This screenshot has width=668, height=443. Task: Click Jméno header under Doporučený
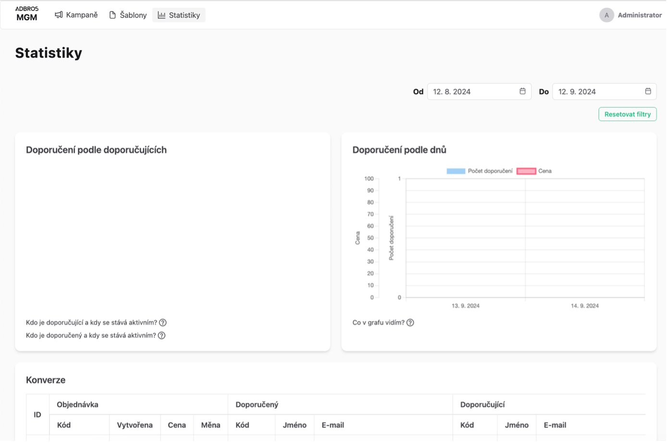(295, 425)
